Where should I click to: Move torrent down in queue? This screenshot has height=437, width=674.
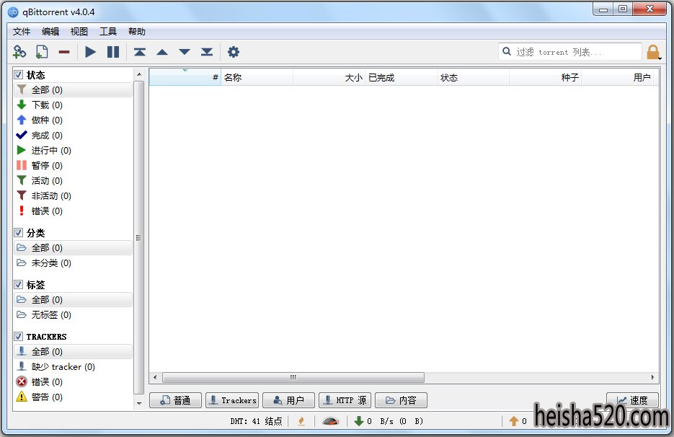pos(185,52)
